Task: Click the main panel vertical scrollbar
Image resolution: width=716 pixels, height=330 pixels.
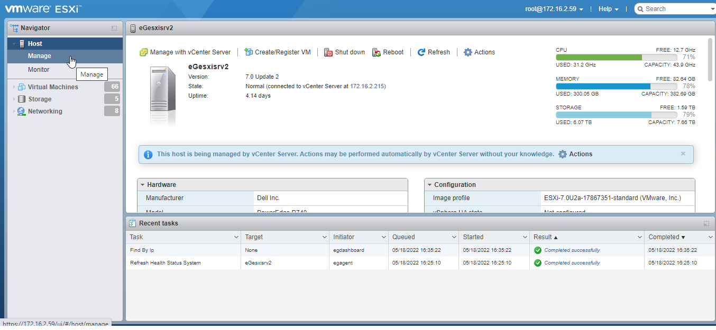Action: click(710, 60)
